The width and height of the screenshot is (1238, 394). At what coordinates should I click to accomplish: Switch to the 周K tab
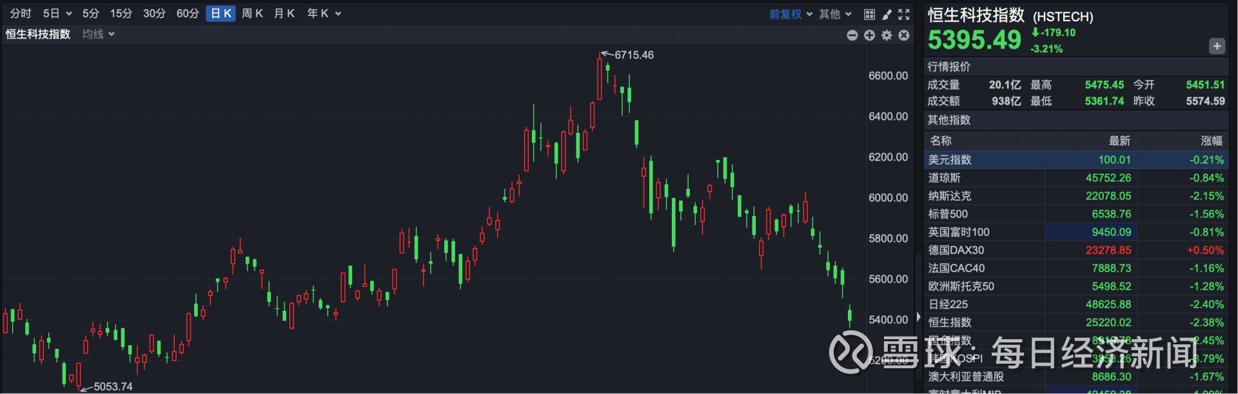252,14
